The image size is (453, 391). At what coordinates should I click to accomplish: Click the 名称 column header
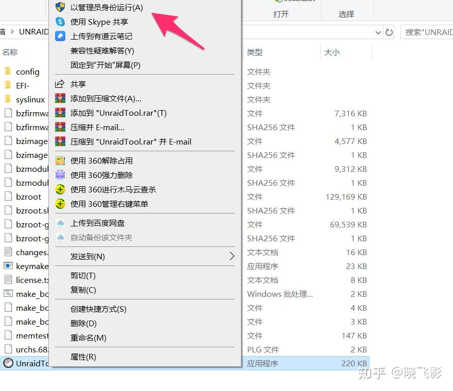tap(10, 52)
